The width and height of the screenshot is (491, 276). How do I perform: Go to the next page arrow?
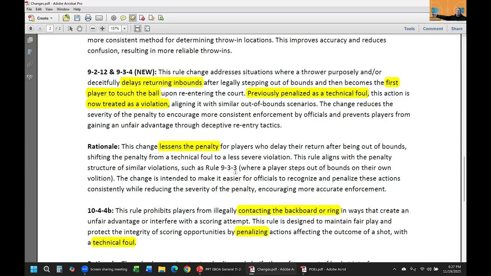tap(40, 28)
